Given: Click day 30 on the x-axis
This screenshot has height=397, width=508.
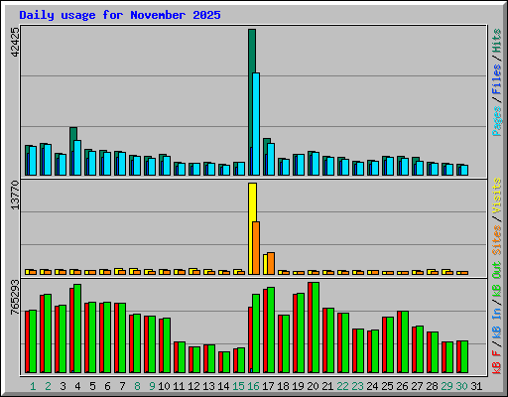Looking at the screenshot, I should [x=461, y=386].
